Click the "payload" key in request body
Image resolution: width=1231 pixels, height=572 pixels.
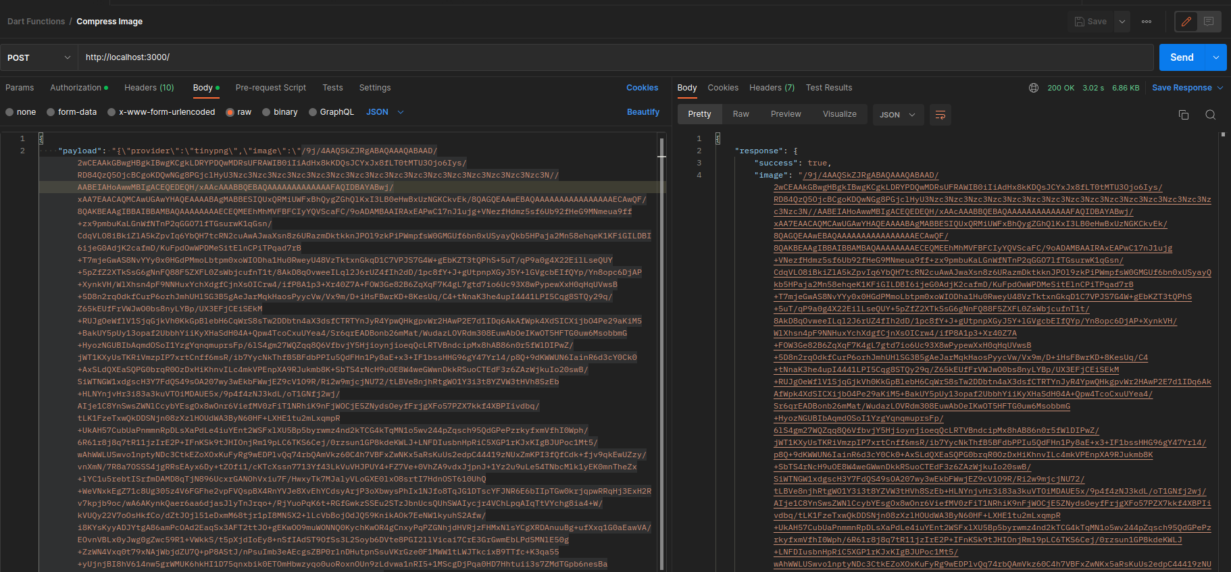82,151
